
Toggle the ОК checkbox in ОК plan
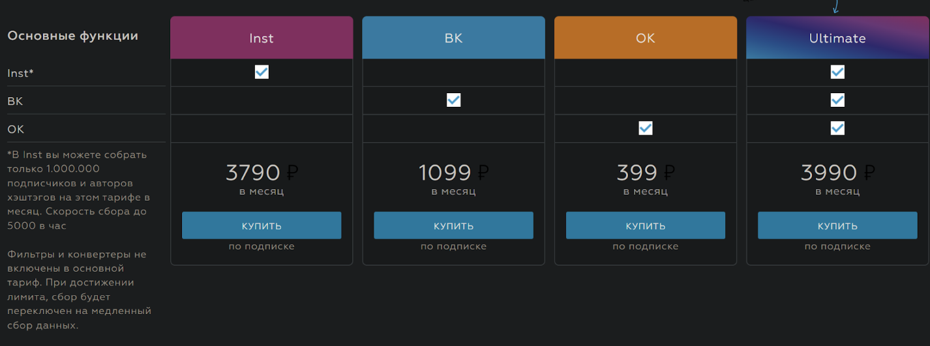coord(646,128)
